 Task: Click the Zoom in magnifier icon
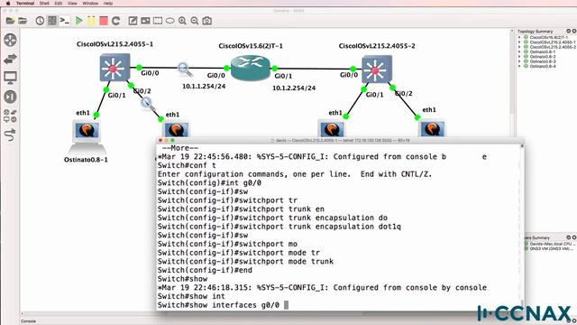click(182, 21)
